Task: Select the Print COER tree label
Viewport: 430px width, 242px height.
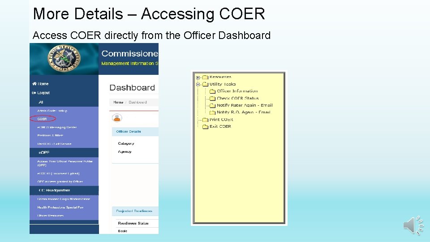Action: point(221,120)
